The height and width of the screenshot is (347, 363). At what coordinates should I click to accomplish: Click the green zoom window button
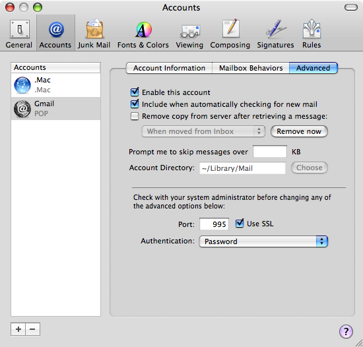tap(38, 7)
